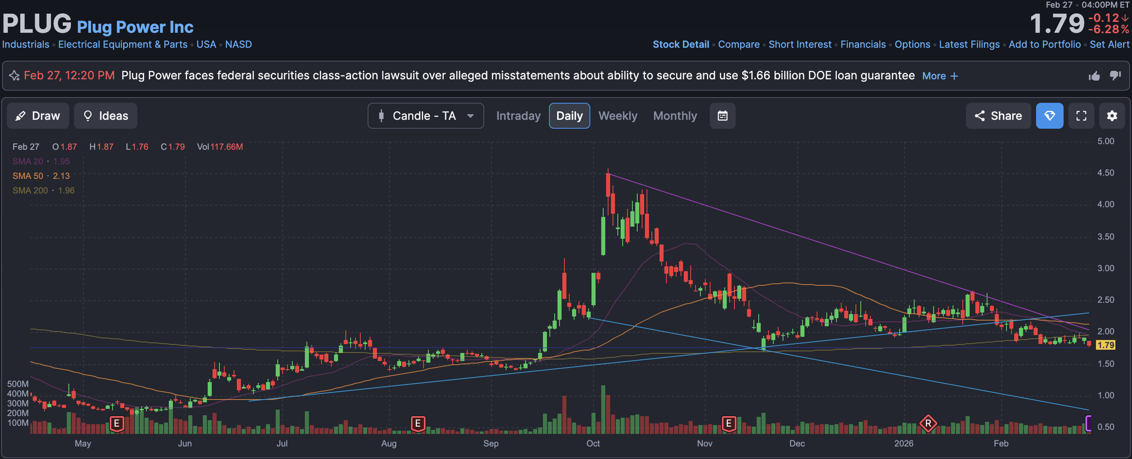Screen dimensions: 1132x459
Task: Open chart settings gear icon
Action: pyautogui.click(x=1111, y=116)
